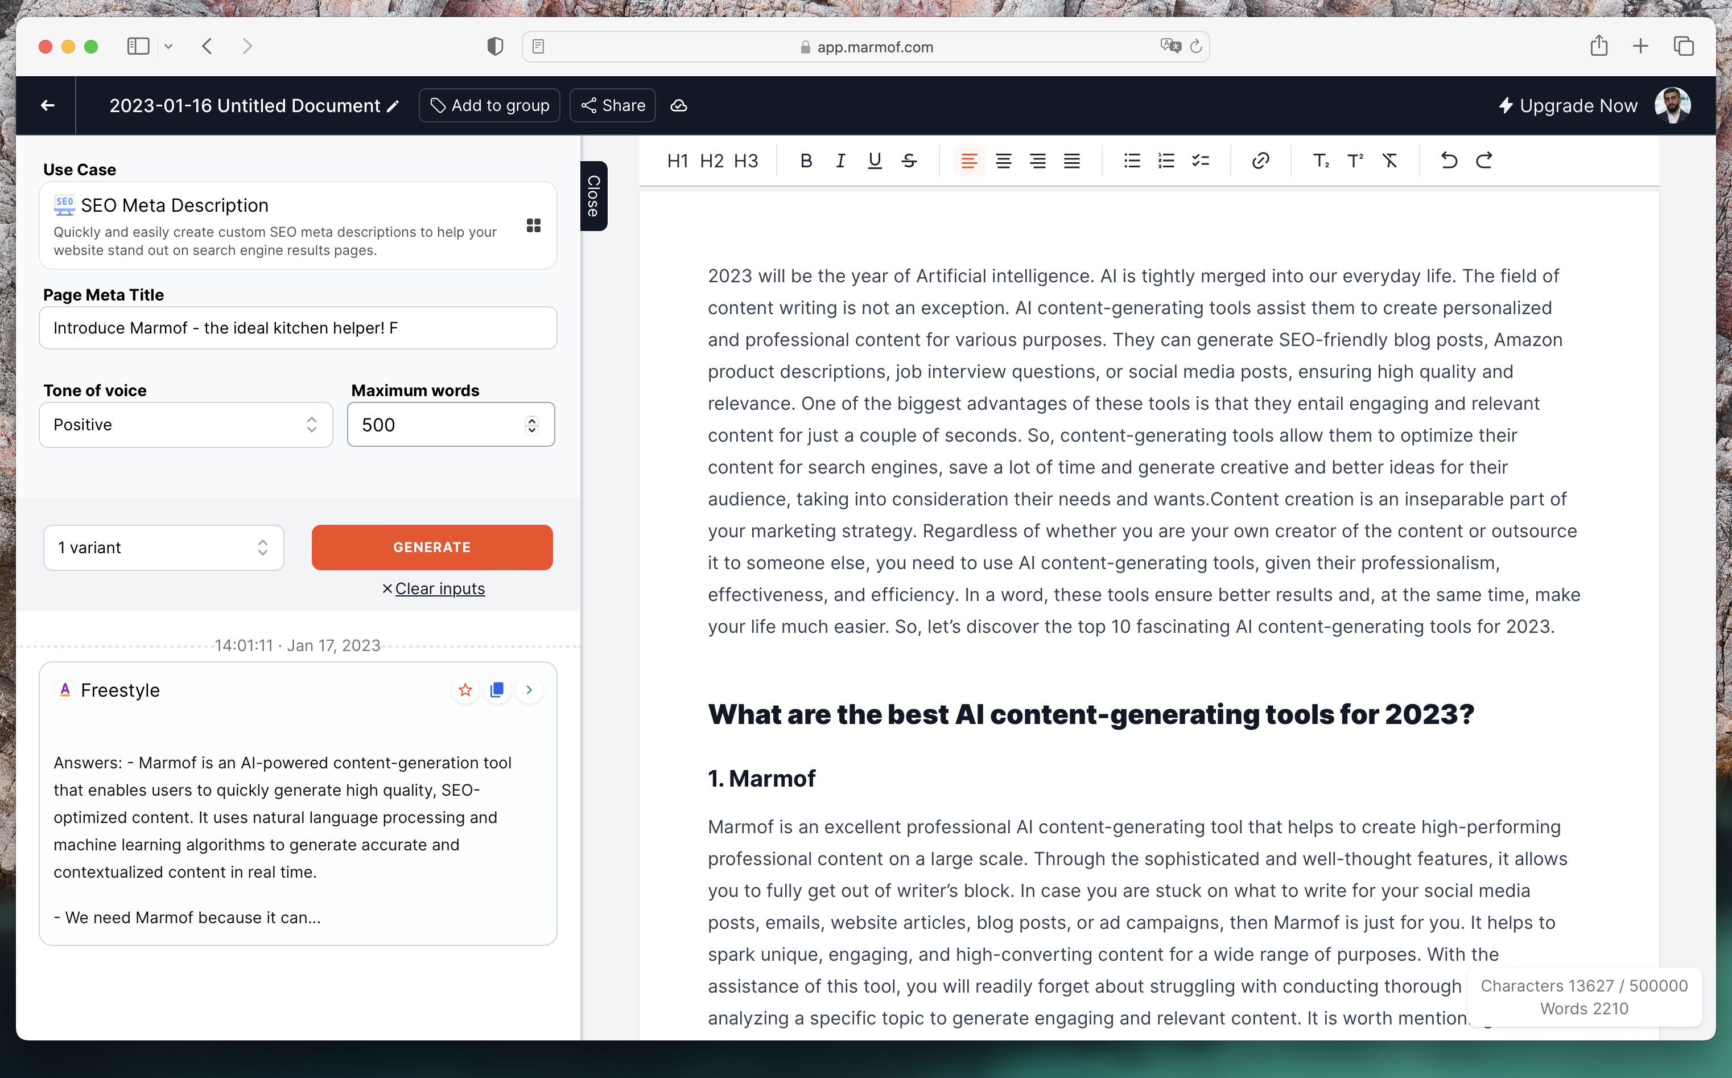Insert a checklist
The image size is (1732, 1078).
pyautogui.click(x=1201, y=161)
